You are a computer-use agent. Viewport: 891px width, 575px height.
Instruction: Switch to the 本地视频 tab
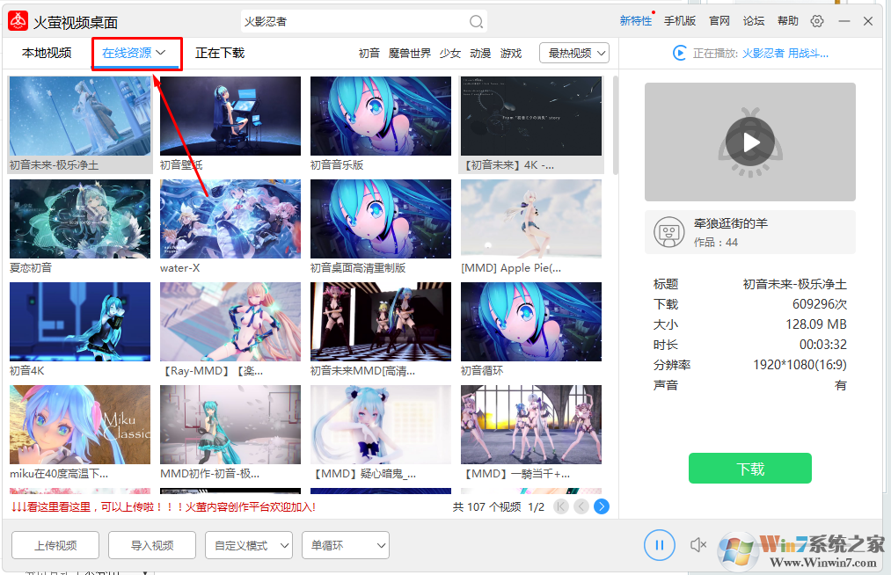click(47, 53)
